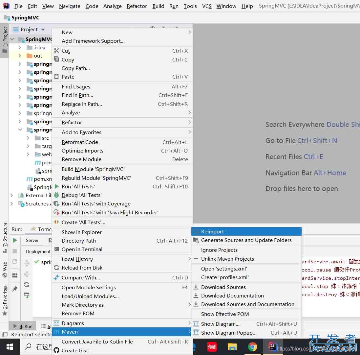Click the Copy icon in context menu
The image size is (360, 355).
click(x=56, y=59)
